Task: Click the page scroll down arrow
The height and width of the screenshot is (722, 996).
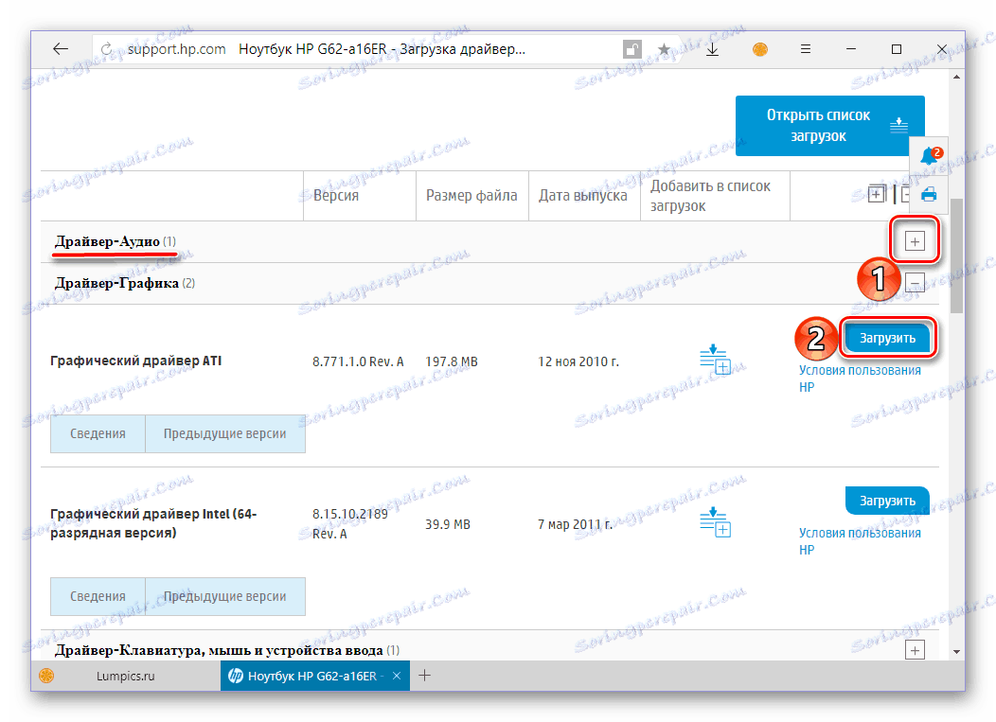Action: pos(956,652)
